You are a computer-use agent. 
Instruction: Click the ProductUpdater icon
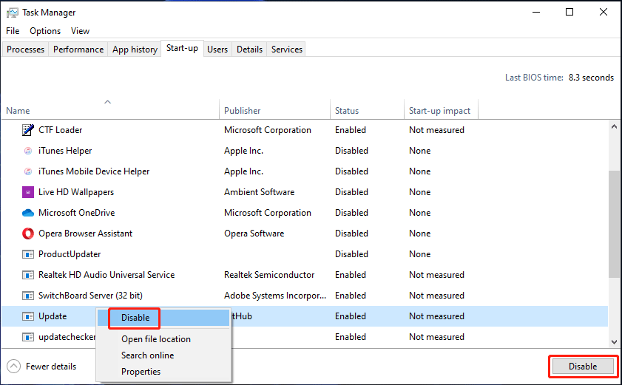[x=28, y=254]
